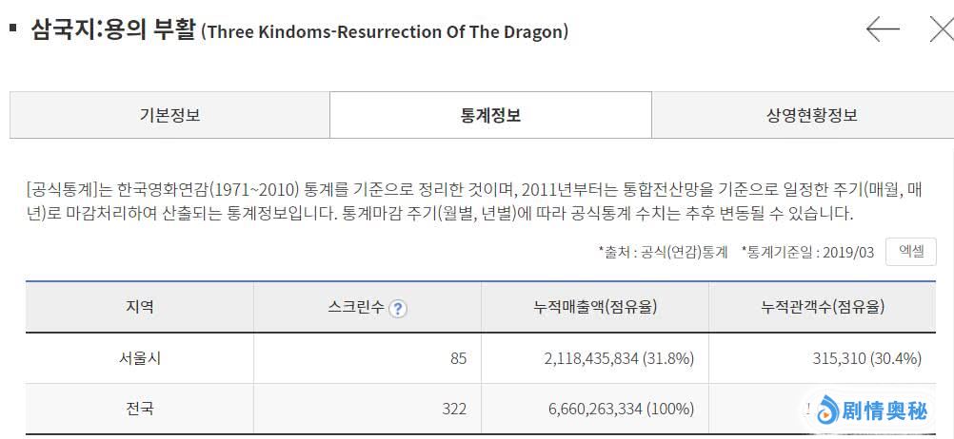Screen dimensions: 954x439
Task: Click the help icon beside 스크린수
Action: pos(398,308)
